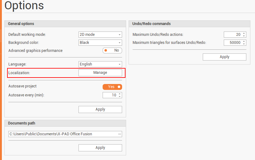Browse for documents path with ellipsis icon
Image resolution: width=255 pixels, height=160 pixels.
coord(120,134)
